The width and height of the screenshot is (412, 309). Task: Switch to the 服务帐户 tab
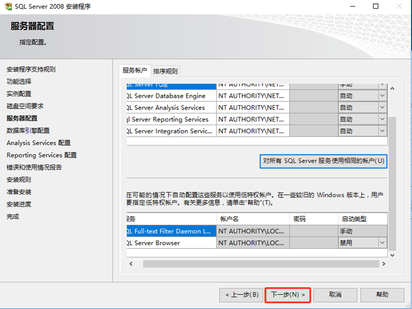(134, 70)
